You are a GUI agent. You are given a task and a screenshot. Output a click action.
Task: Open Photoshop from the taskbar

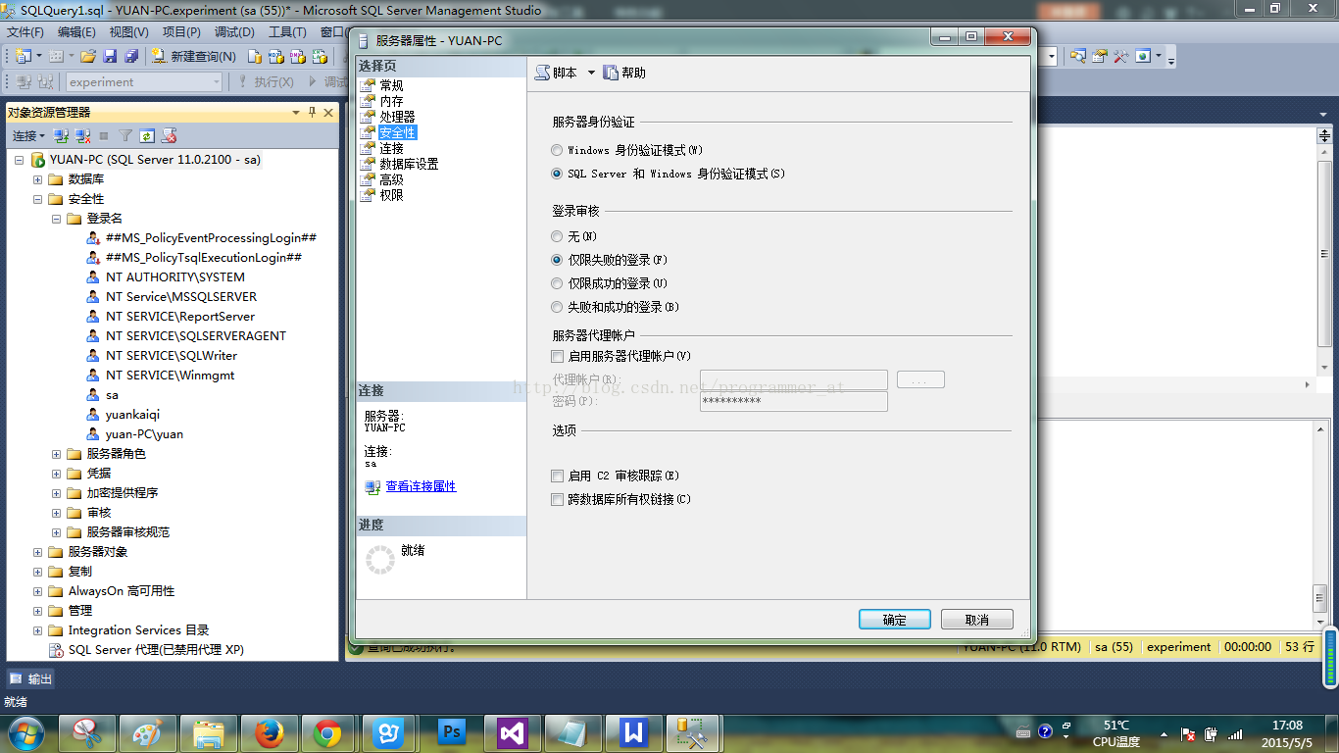tap(452, 732)
